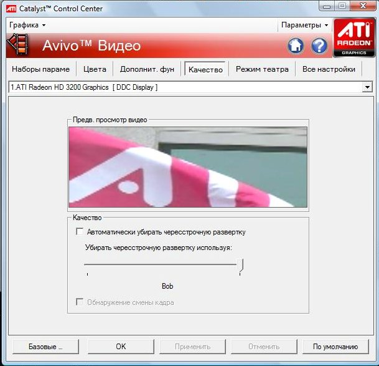The image size is (379, 366).
Task: Switch to the Цвета tab
Action: coord(95,69)
